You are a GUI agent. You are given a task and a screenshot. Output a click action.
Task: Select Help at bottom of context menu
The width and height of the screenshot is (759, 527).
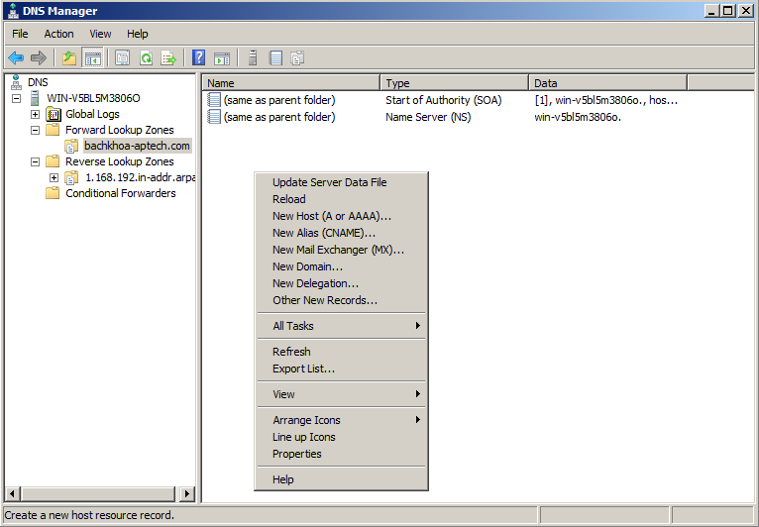[x=341, y=479]
